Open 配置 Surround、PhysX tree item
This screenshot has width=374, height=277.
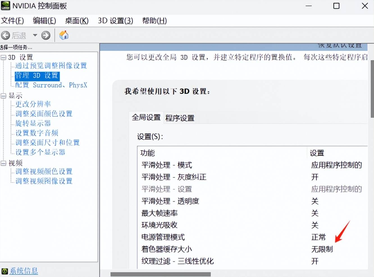tap(51, 85)
